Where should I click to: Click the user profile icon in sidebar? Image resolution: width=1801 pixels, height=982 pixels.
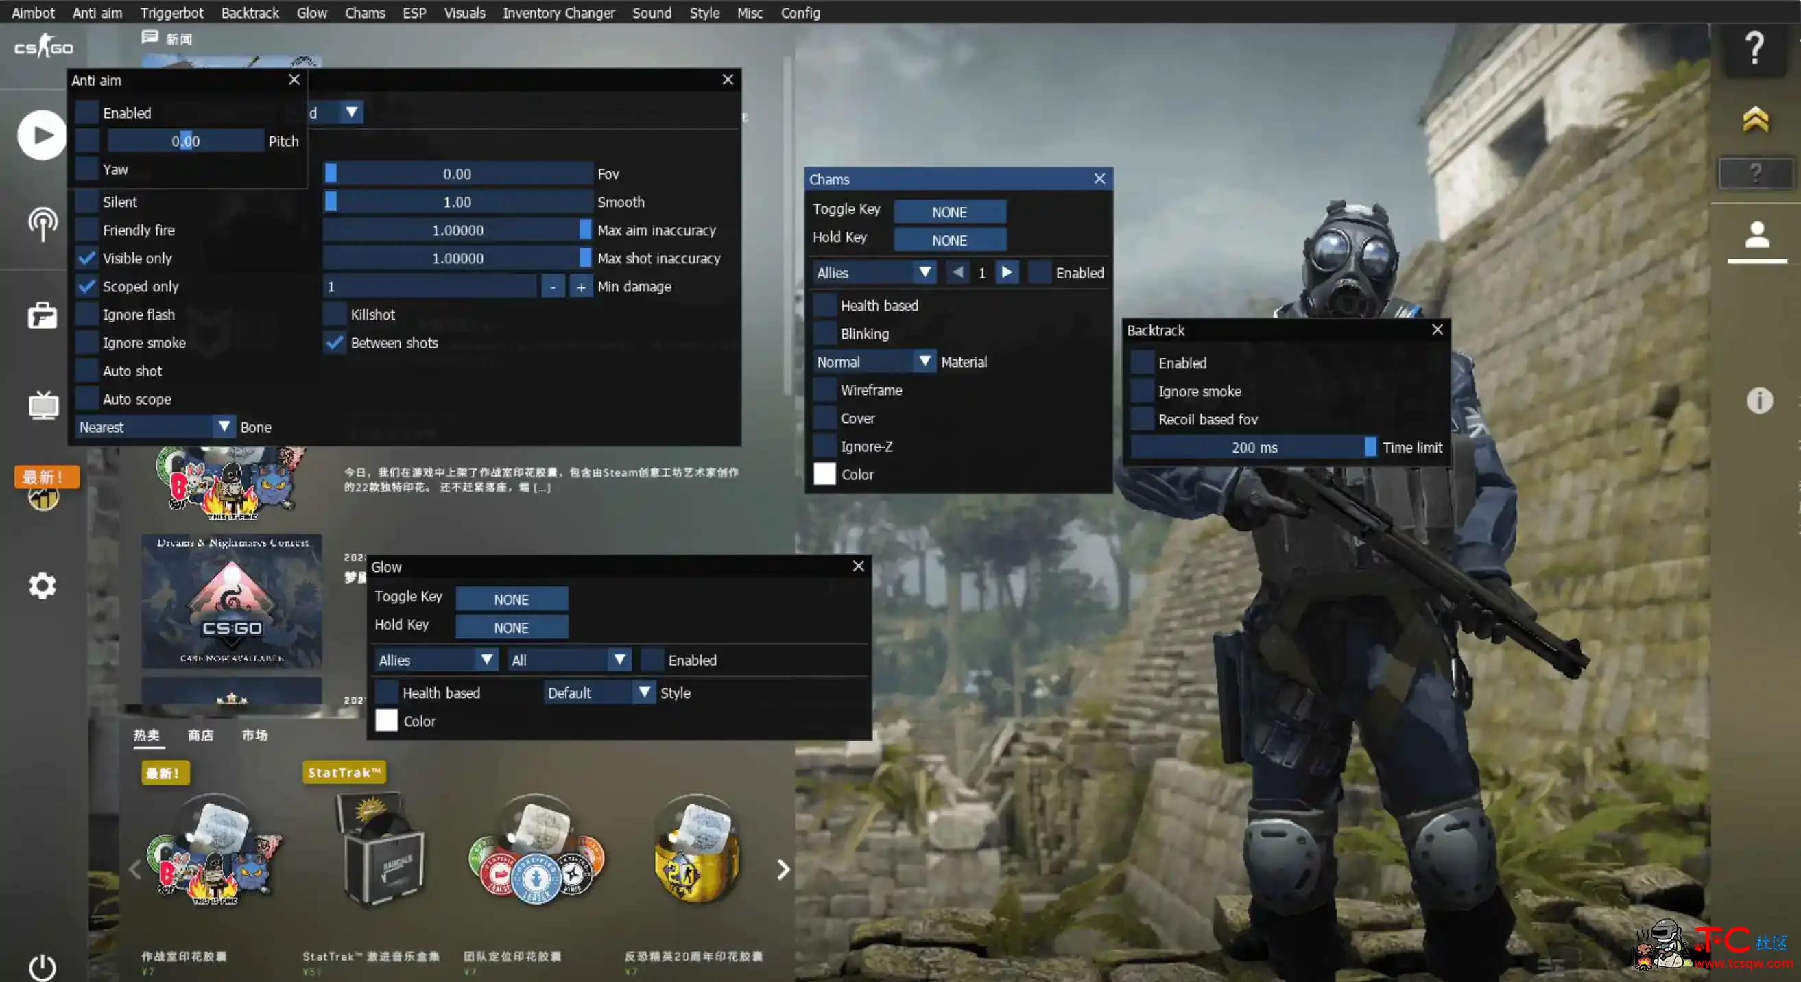(x=1758, y=235)
